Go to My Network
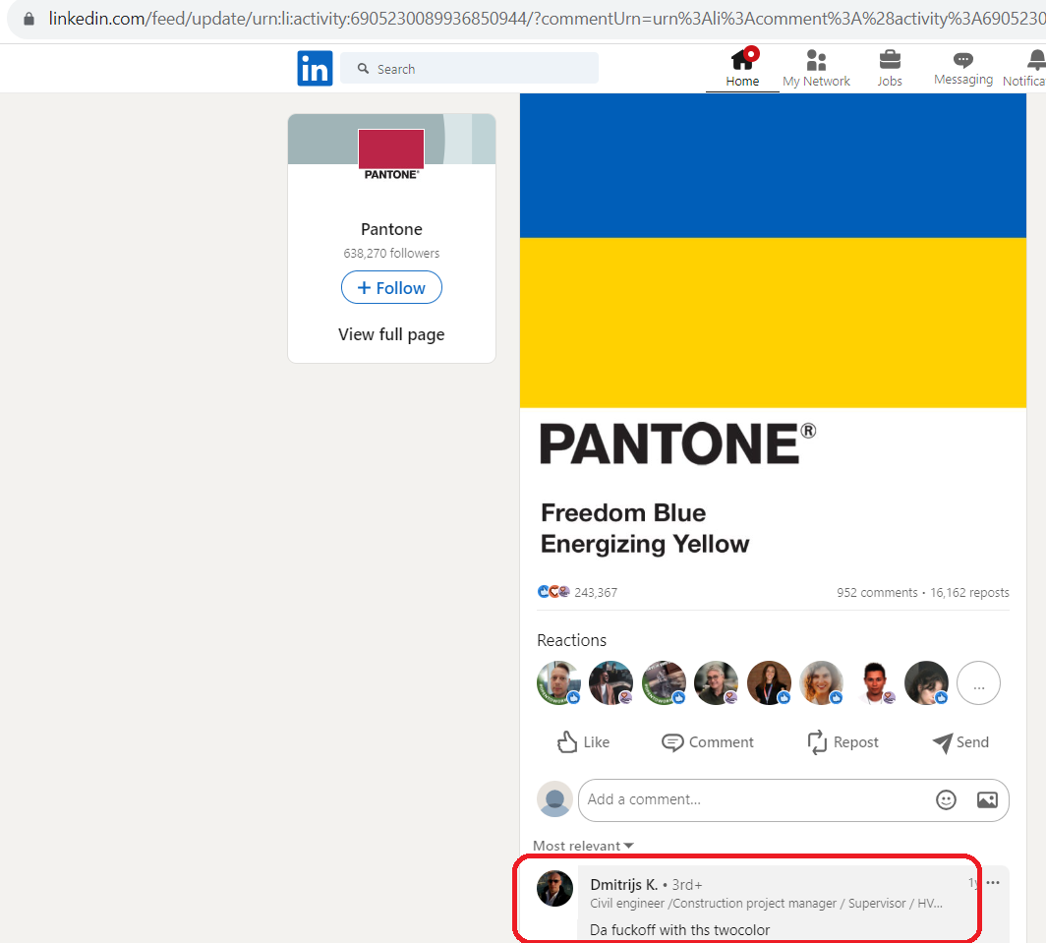Screen dimensions: 1046x943 point(817,68)
